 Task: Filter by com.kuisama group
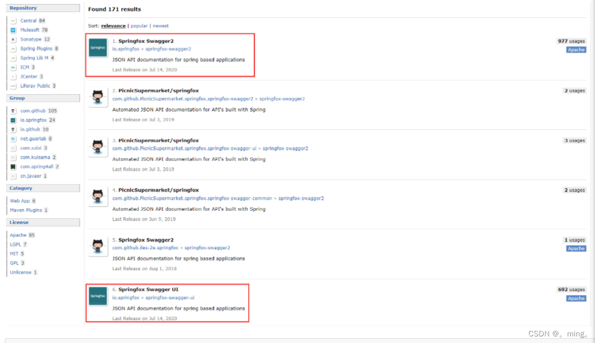[x=36, y=158]
